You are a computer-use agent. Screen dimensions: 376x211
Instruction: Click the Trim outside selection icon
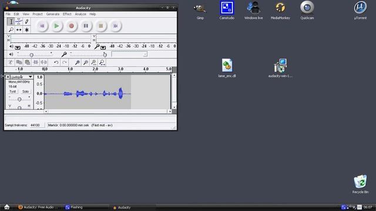[35, 63]
